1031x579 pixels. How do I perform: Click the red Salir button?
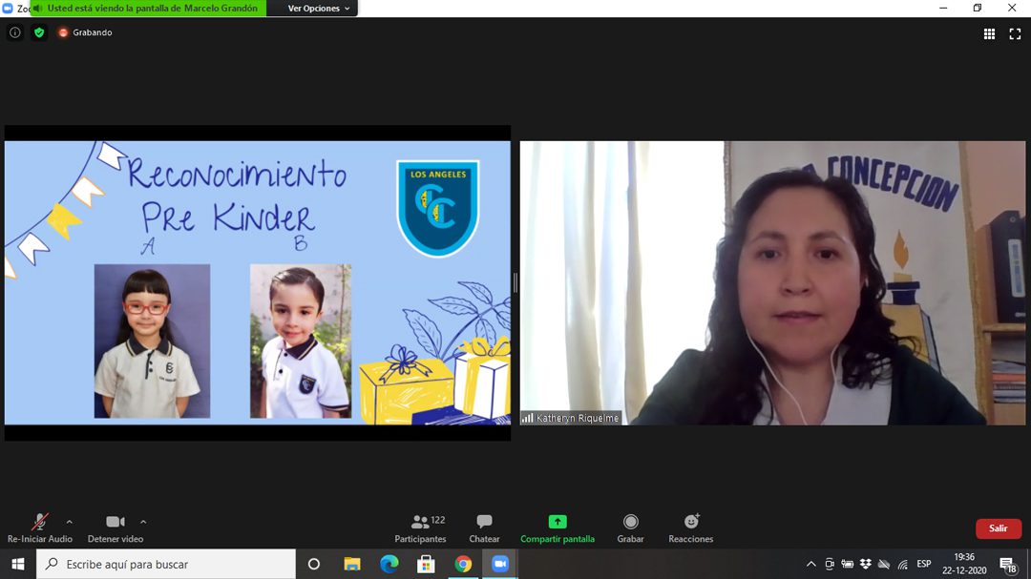pos(998,528)
